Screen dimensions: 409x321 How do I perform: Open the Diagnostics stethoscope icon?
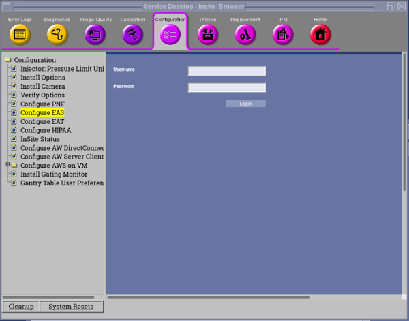[57, 34]
